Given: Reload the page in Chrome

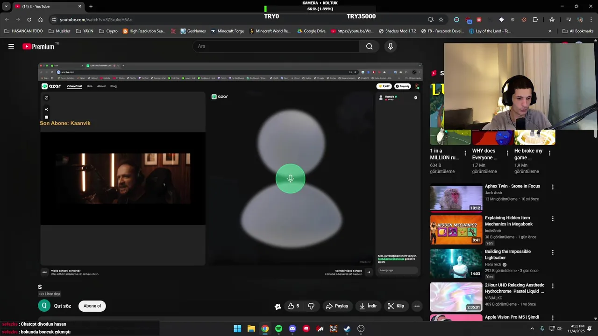Looking at the screenshot, I should pyautogui.click(x=29, y=20).
